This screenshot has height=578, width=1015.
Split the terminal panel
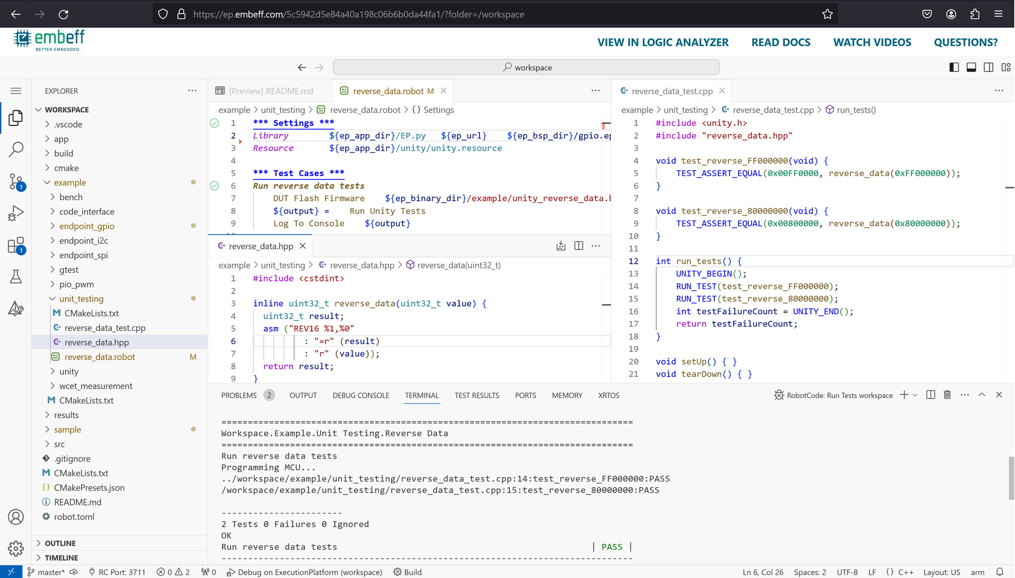point(930,395)
